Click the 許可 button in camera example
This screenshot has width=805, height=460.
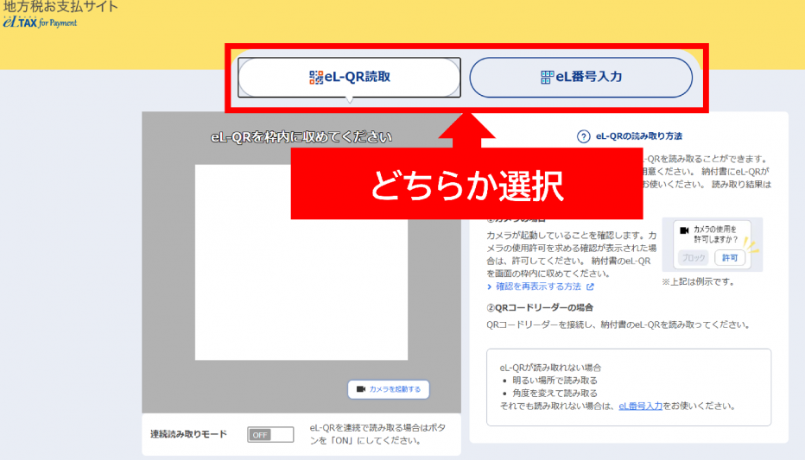pyautogui.click(x=730, y=257)
